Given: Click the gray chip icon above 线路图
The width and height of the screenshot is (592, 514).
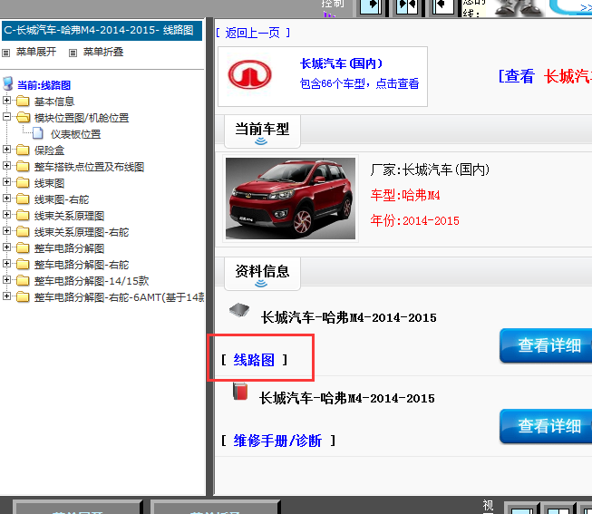Looking at the screenshot, I should tap(239, 310).
